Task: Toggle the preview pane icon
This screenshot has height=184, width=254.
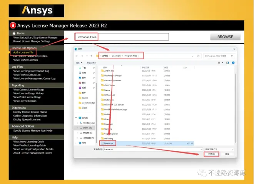Action: (227, 63)
